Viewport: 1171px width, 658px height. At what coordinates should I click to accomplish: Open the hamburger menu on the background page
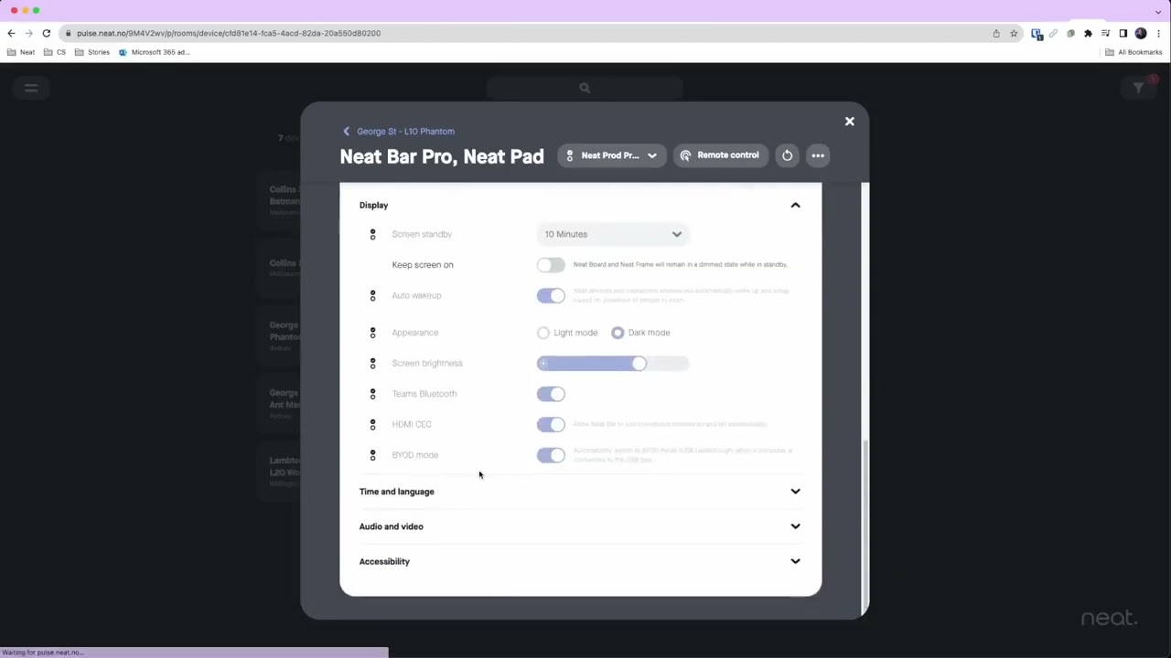tap(31, 88)
